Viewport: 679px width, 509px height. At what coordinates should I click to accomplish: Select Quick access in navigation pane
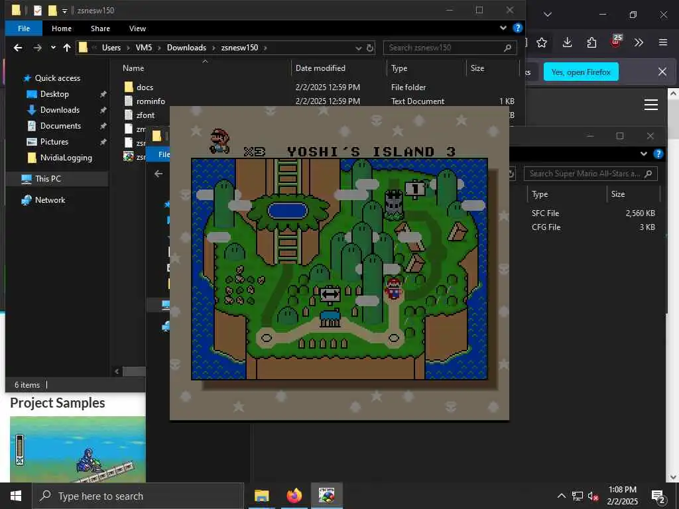(57, 78)
